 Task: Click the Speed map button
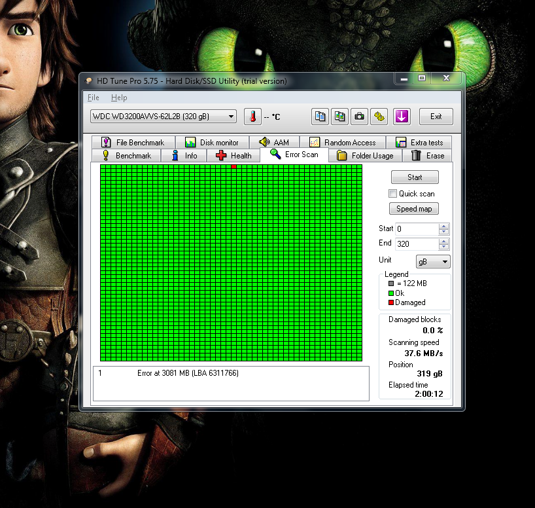414,208
